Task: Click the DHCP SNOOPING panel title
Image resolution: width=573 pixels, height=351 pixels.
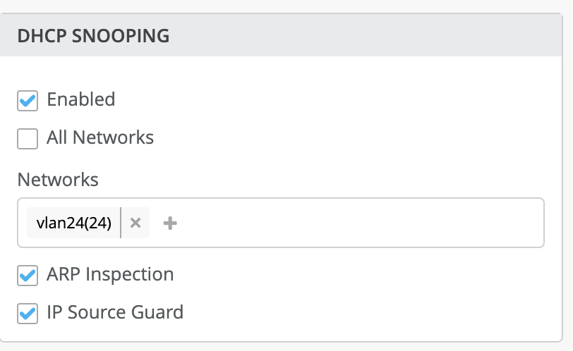Action: click(x=93, y=35)
